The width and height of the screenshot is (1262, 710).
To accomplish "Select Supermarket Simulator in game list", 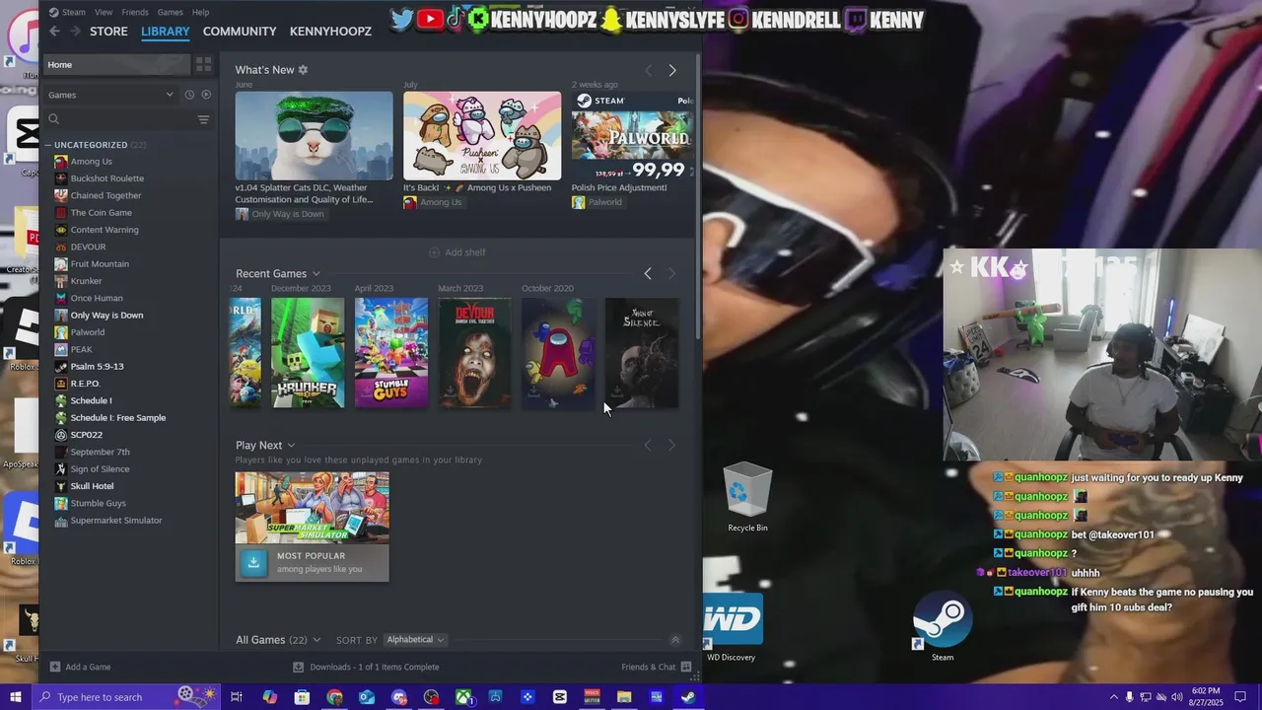I will [x=116, y=520].
